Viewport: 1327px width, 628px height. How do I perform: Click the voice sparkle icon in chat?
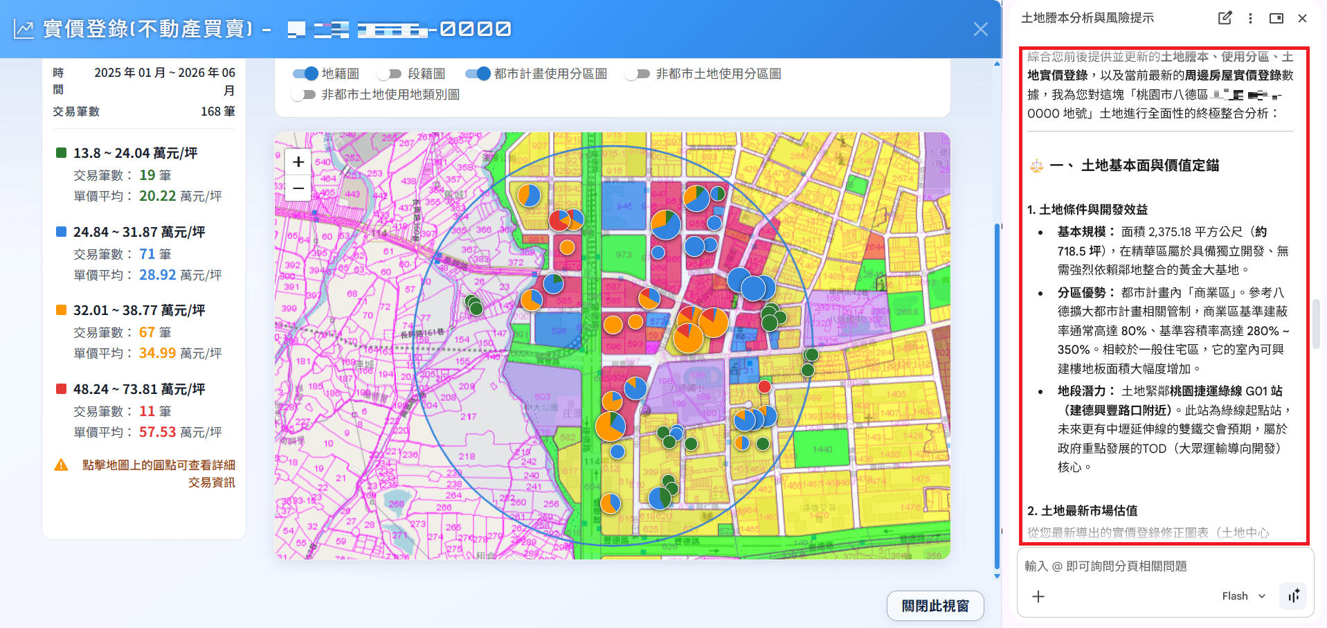(x=1293, y=596)
